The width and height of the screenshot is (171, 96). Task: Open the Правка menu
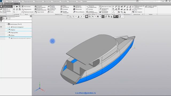[10, 1]
